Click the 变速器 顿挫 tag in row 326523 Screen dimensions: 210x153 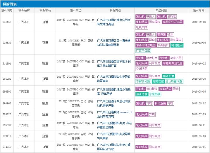pyautogui.click(x=165, y=35)
